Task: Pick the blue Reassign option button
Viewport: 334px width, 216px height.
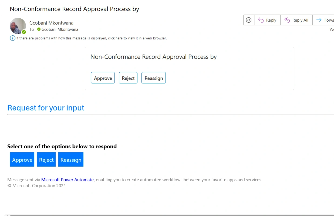Action: point(71,160)
